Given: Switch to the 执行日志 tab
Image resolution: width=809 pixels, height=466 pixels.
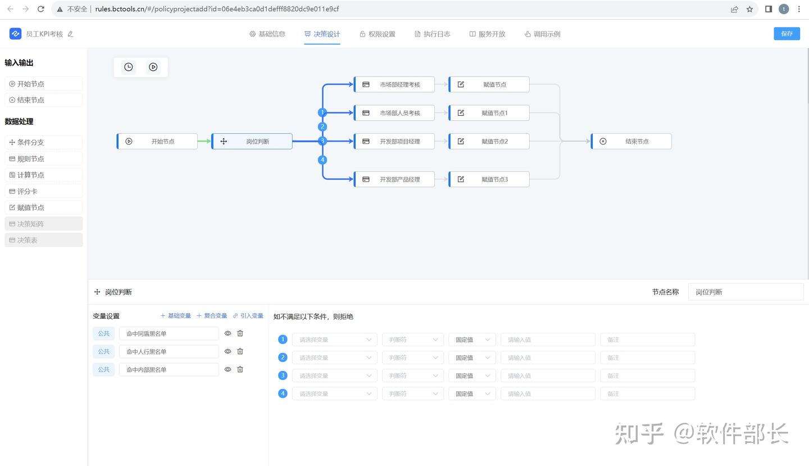Looking at the screenshot, I should [x=432, y=34].
